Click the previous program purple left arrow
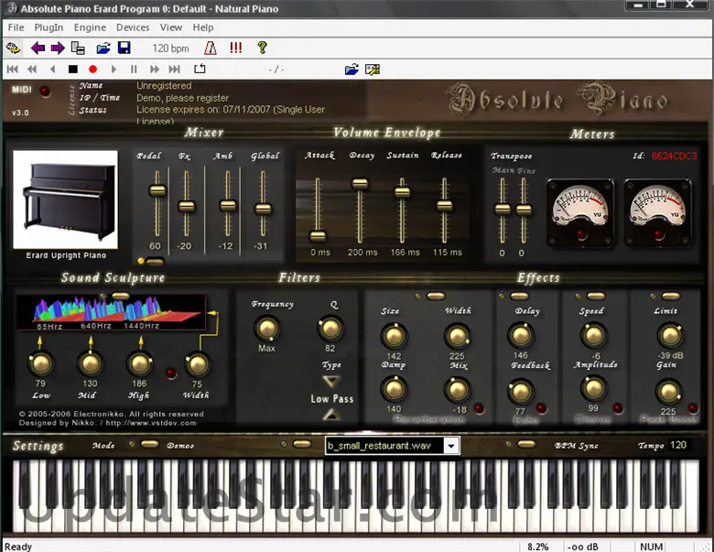The height and width of the screenshot is (552, 714). pyautogui.click(x=38, y=48)
